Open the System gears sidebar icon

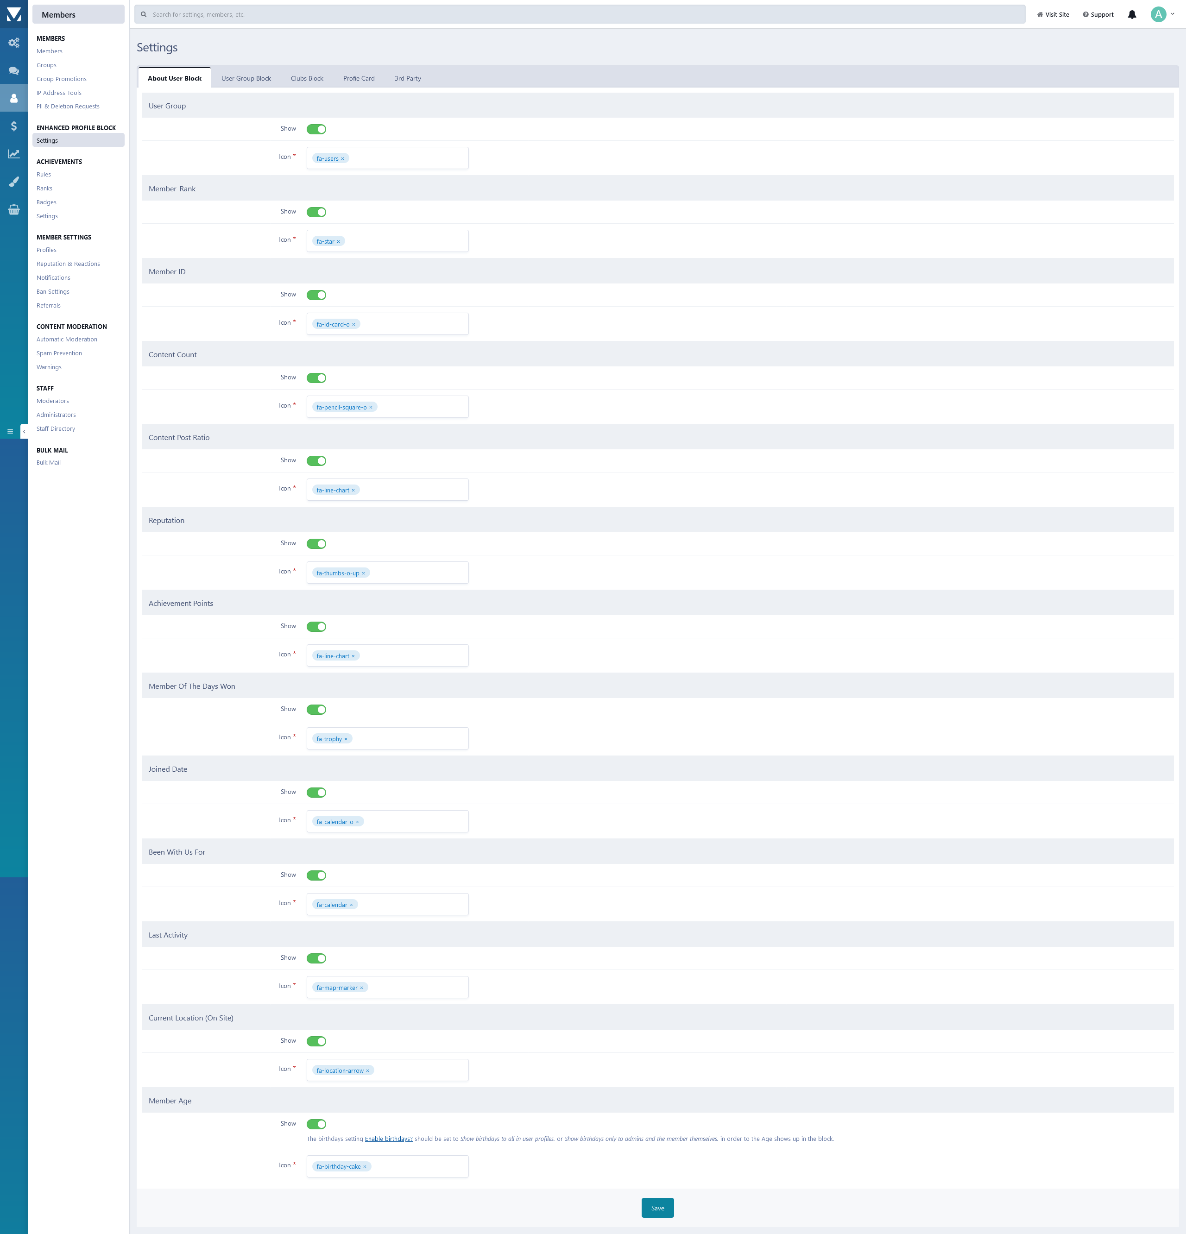(x=14, y=43)
